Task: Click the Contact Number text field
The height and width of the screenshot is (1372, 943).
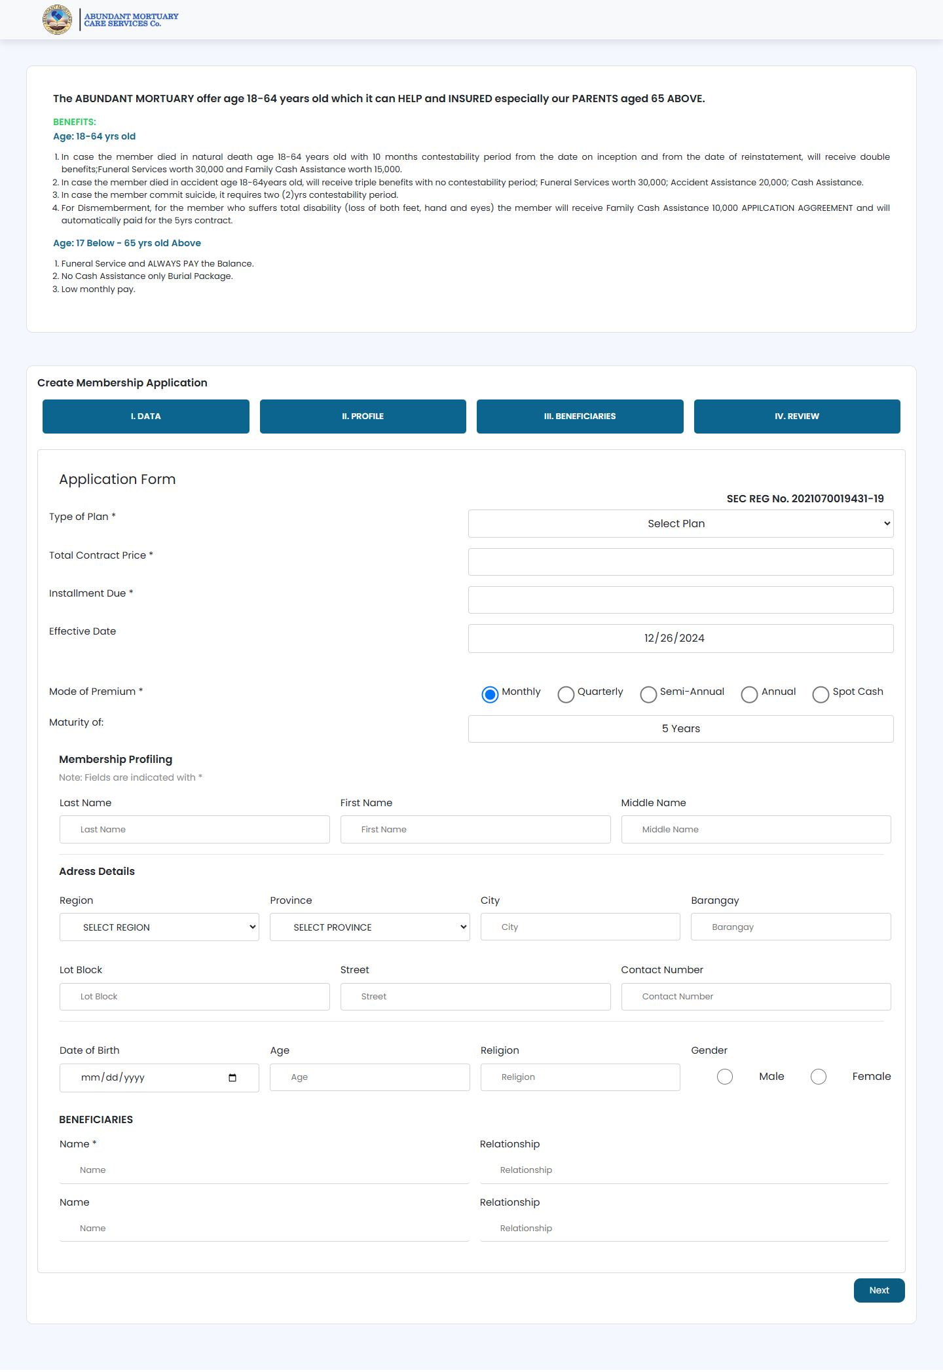Action: coord(756,997)
